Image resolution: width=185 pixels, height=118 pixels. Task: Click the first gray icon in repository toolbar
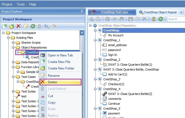pyautogui.click(x=92, y=19)
